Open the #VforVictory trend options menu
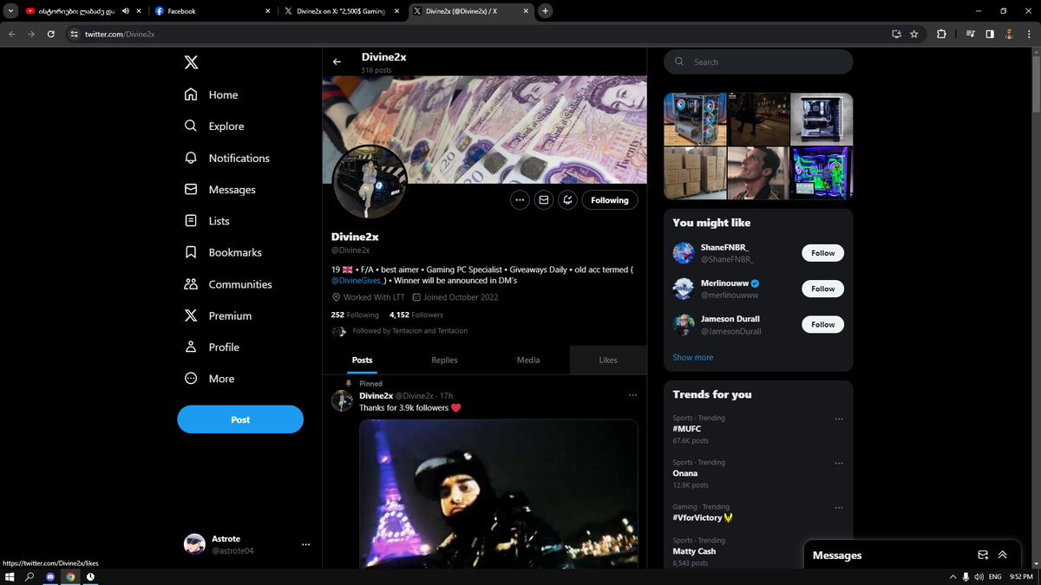The width and height of the screenshot is (1041, 585). click(838, 508)
